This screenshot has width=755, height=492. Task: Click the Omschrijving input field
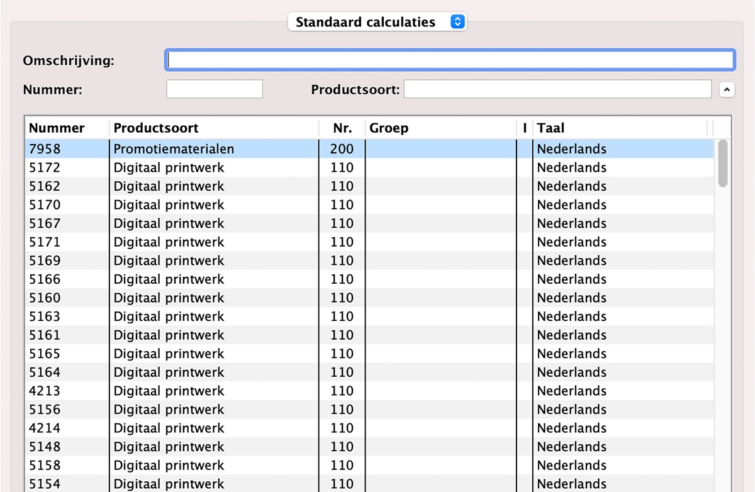point(450,60)
